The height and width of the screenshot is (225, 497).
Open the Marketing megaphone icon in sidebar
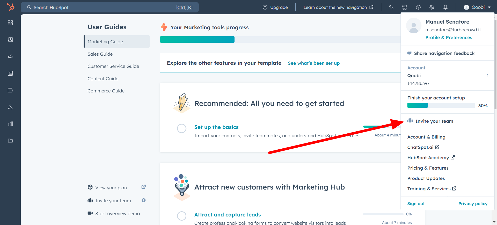(x=10, y=56)
